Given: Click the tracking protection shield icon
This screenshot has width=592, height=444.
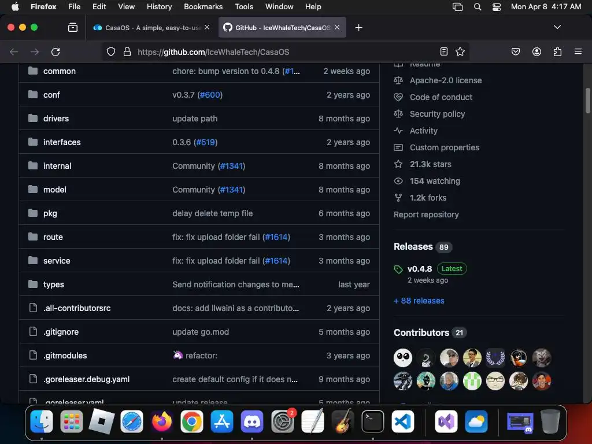Looking at the screenshot, I should click(x=110, y=51).
